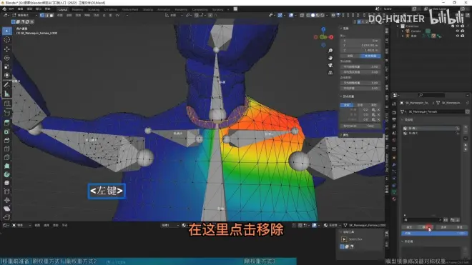
Task: Activate the Rotate tool
Action: click(x=7, y=58)
